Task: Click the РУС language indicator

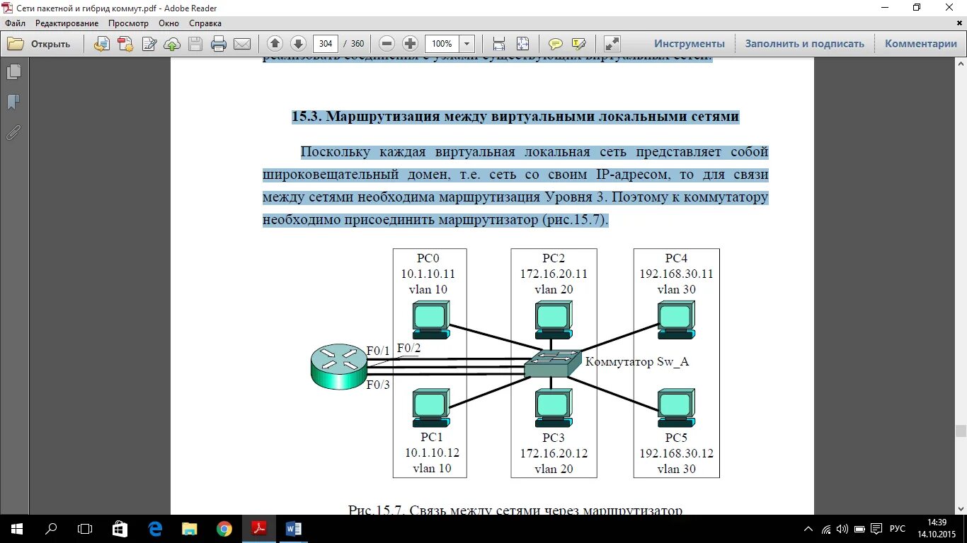Action: click(x=897, y=529)
